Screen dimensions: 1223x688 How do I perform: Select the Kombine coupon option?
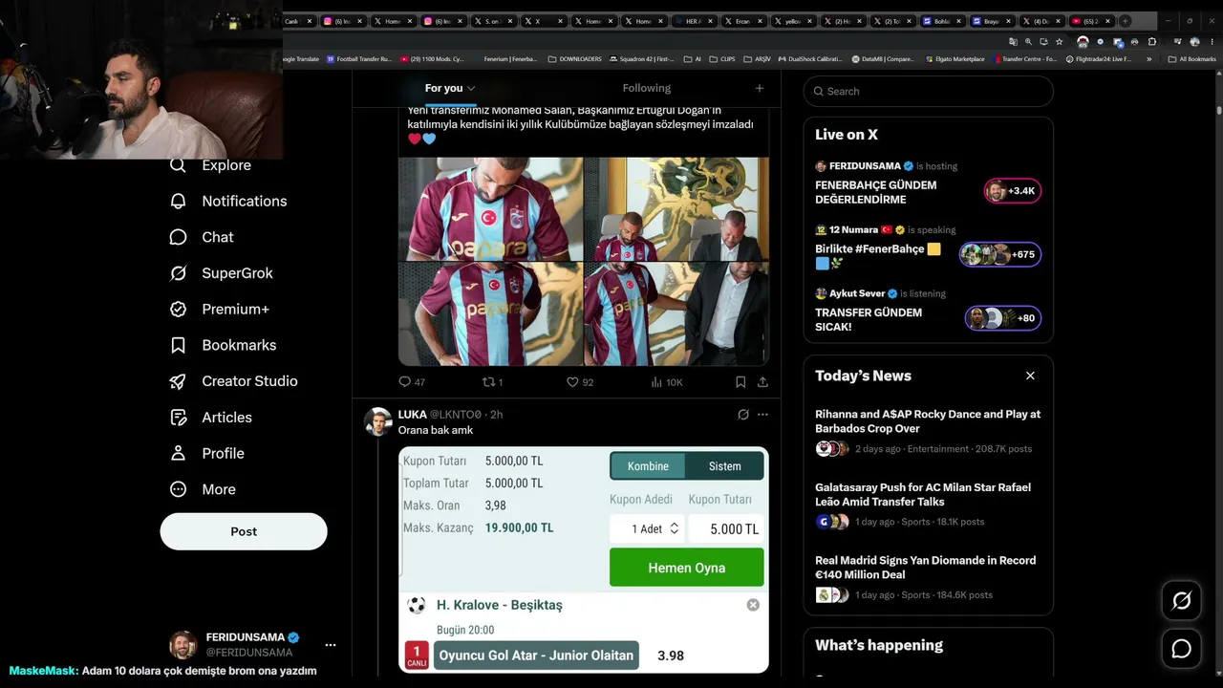[648, 466]
